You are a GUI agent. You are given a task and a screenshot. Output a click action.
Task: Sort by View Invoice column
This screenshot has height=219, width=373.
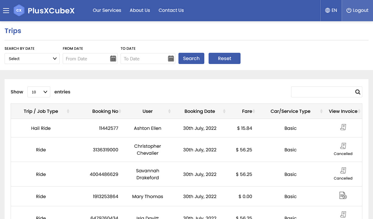click(x=343, y=111)
